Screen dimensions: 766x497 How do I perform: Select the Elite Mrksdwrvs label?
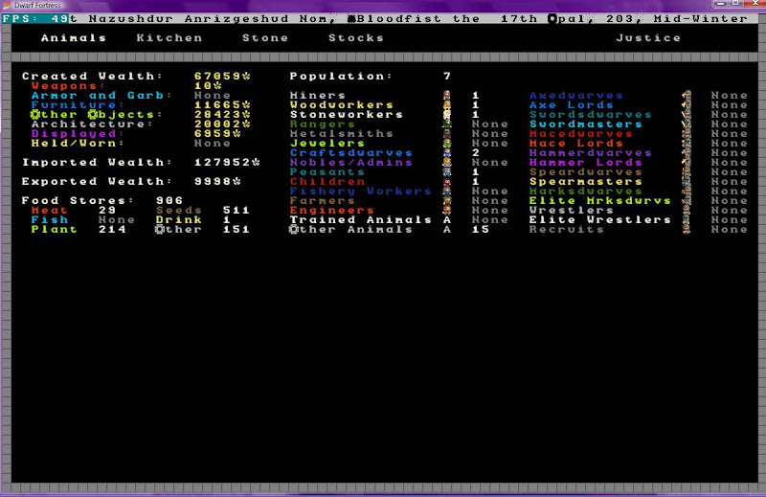[600, 201]
